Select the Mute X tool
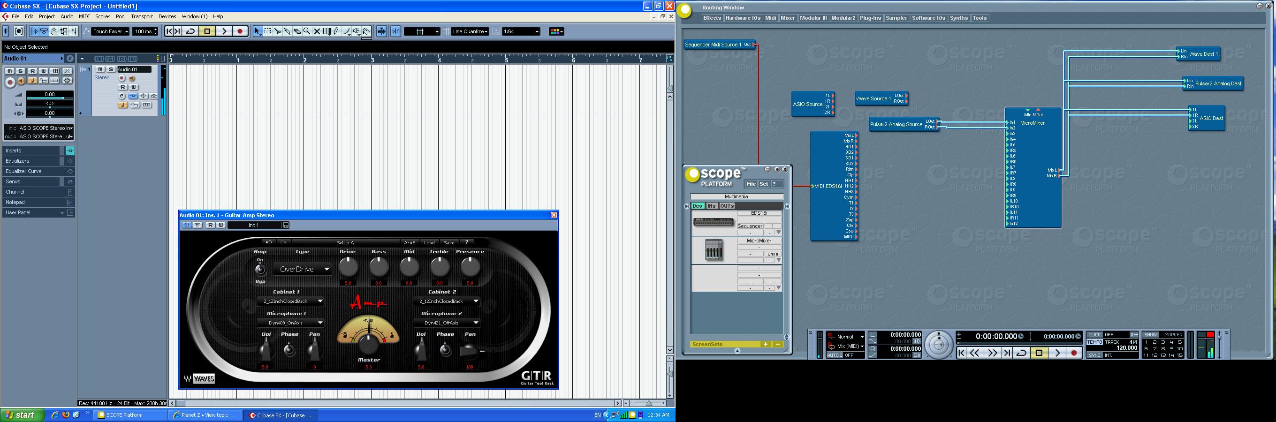The height and width of the screenshot is (422, 1276). pyautogui.click(x=317, y=31)
